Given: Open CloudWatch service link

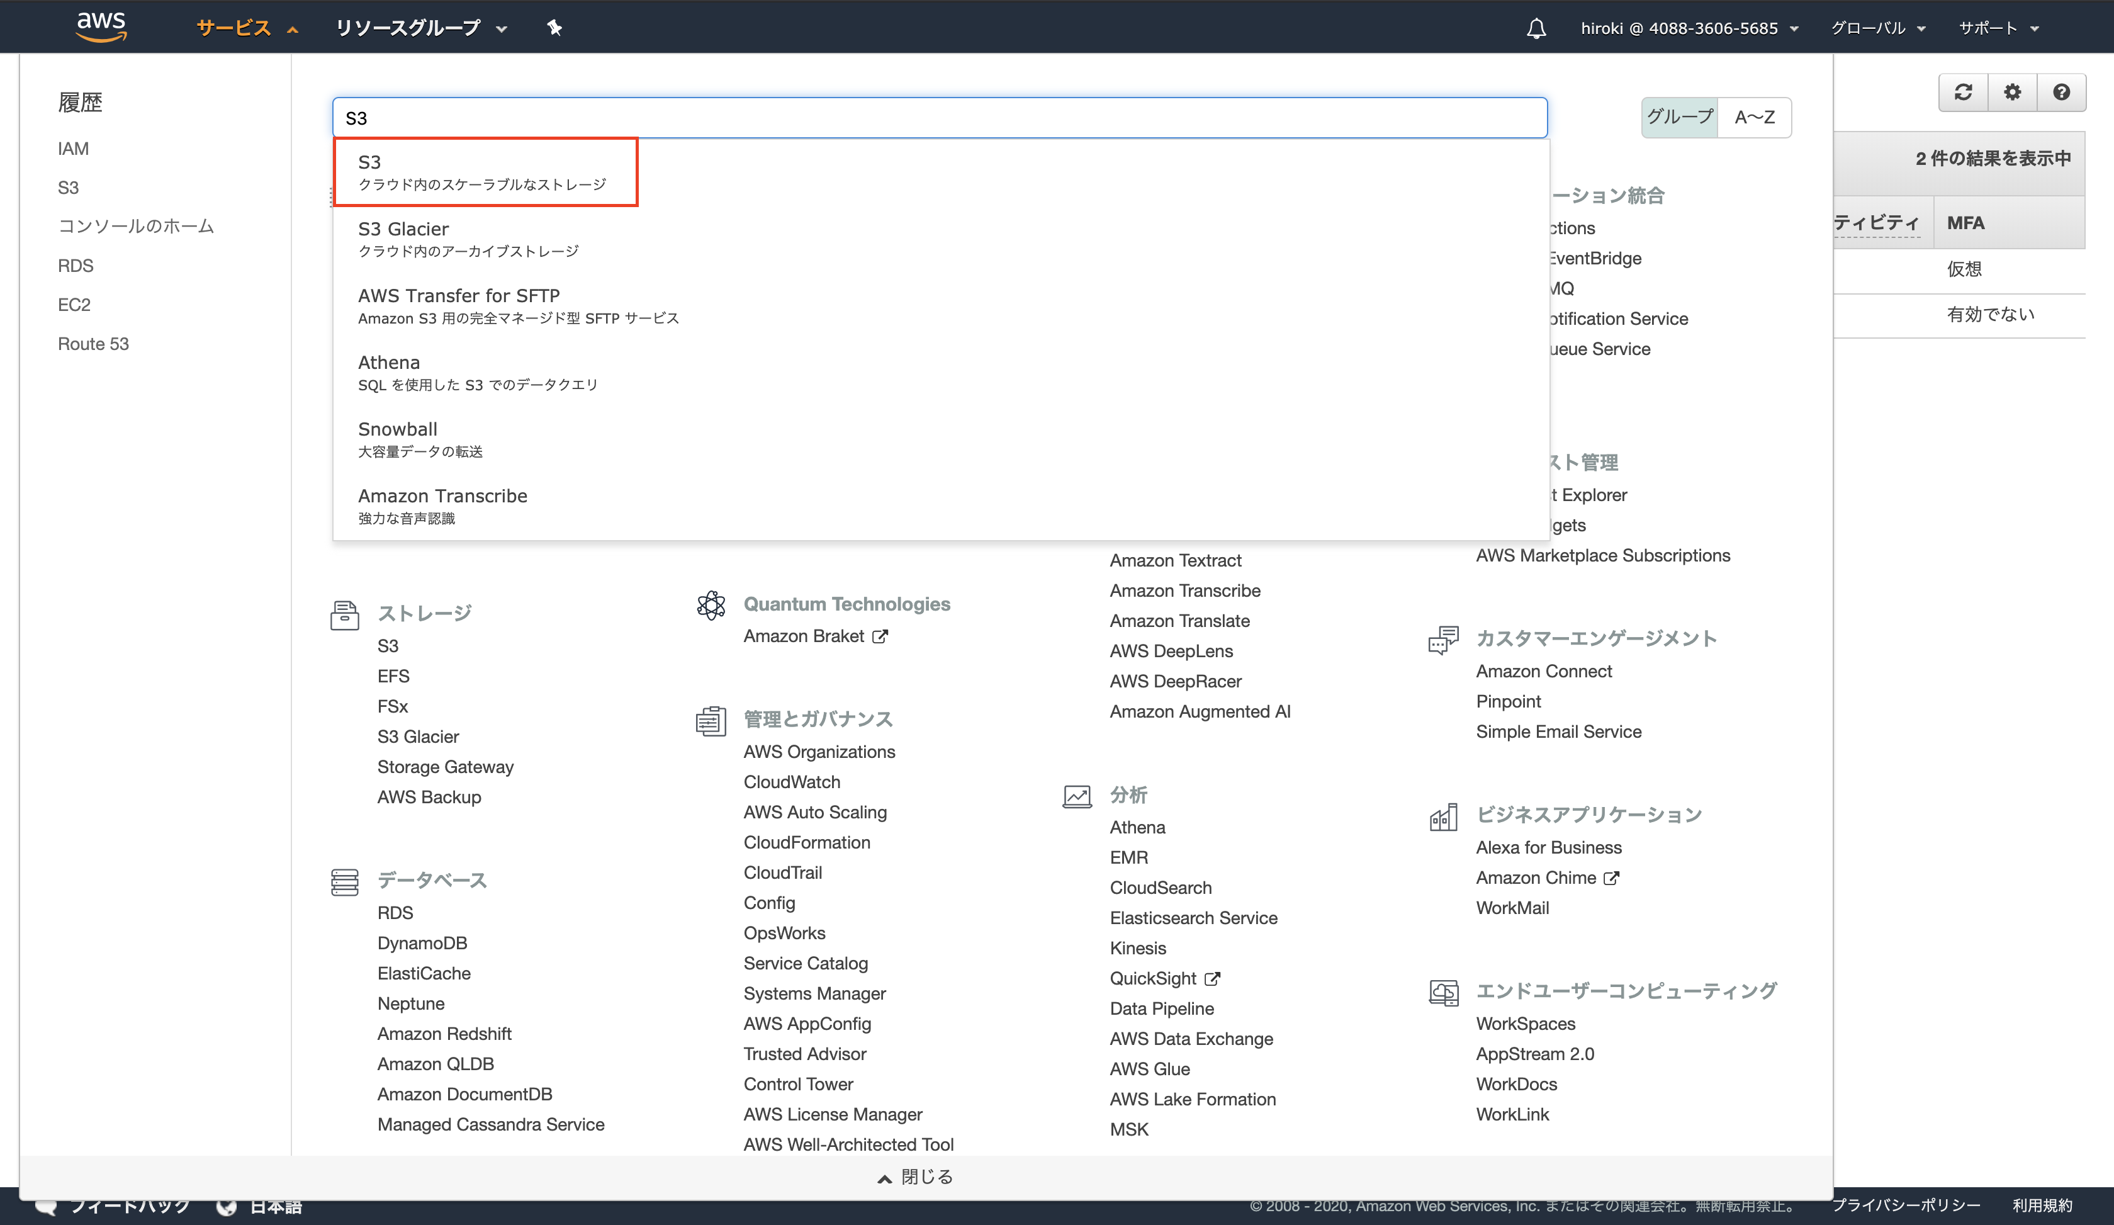Looking at the screenshot, I should (791, 782).
